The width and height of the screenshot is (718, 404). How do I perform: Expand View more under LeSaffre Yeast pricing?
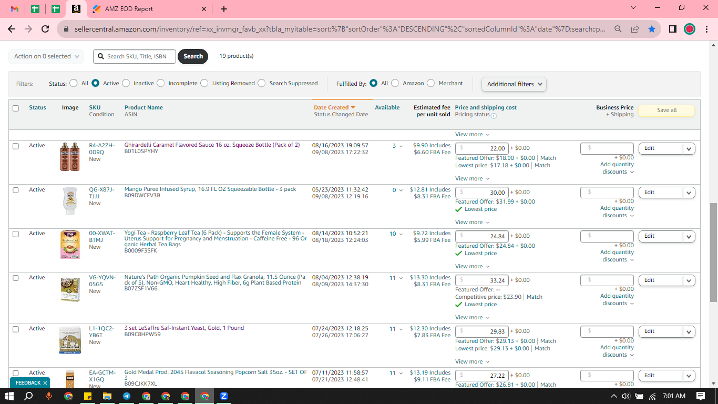tap(472, 361)
